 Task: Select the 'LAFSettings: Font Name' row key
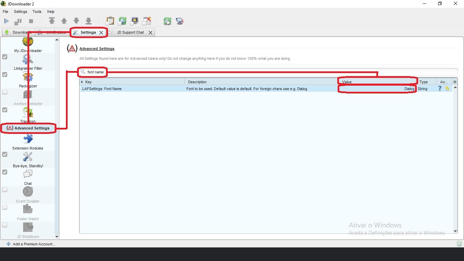[102, 89]
